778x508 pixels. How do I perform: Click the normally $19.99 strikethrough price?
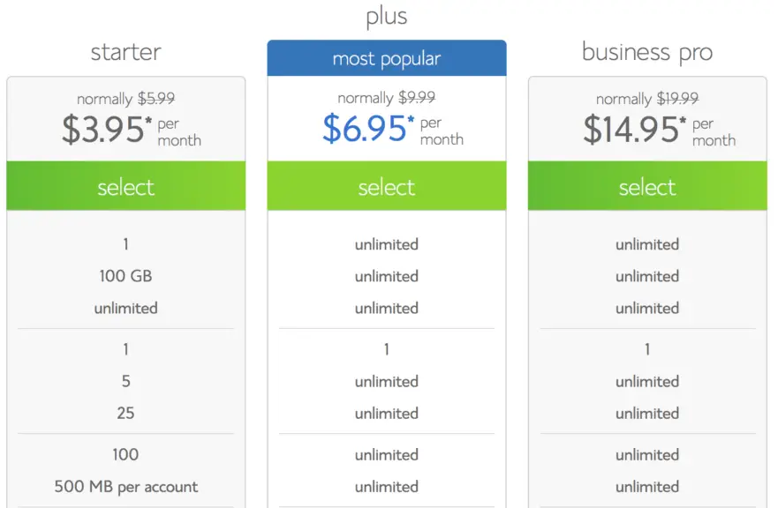(x=647, y=99)
